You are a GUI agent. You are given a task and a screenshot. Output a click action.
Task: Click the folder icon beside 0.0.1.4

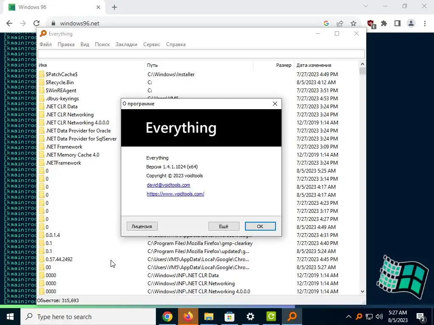(42, 235)
